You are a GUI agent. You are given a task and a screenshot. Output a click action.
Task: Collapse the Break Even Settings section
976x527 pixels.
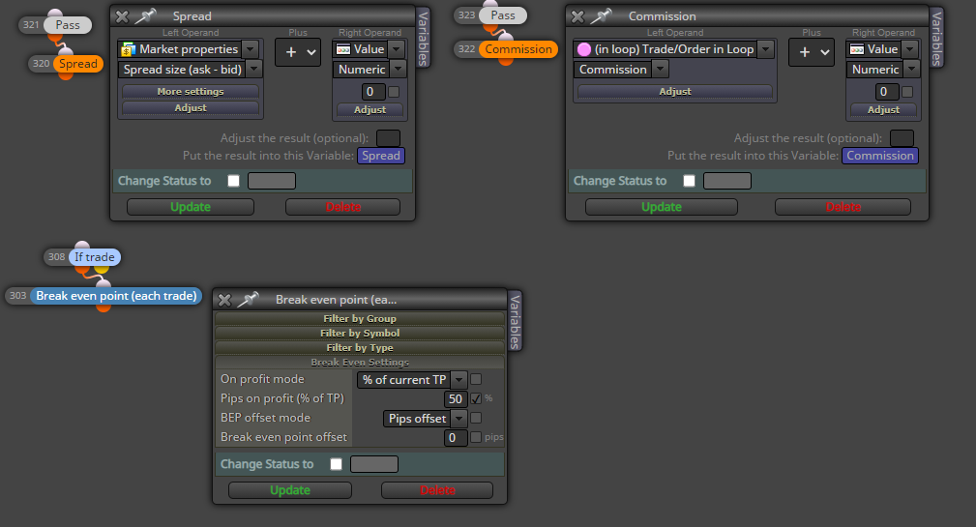pyautogui.click(x=360, y=362)
